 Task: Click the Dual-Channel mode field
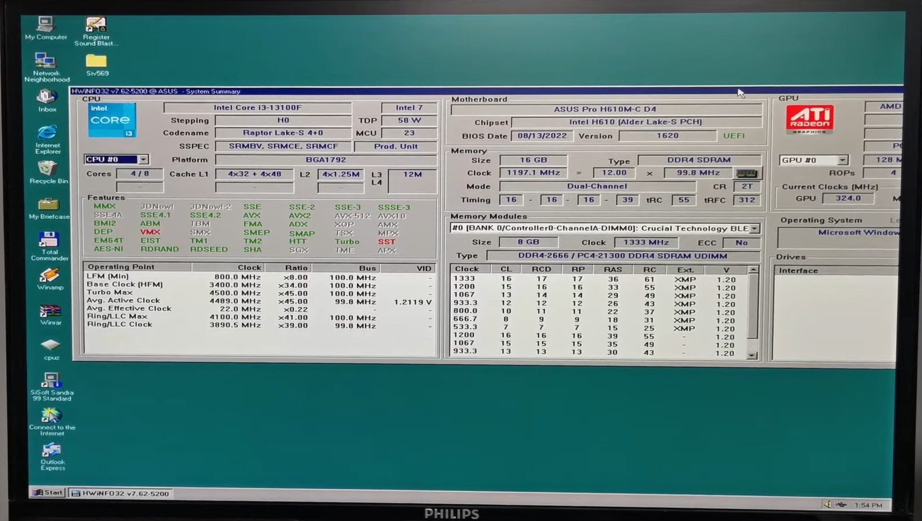click(x=597, y=186)
